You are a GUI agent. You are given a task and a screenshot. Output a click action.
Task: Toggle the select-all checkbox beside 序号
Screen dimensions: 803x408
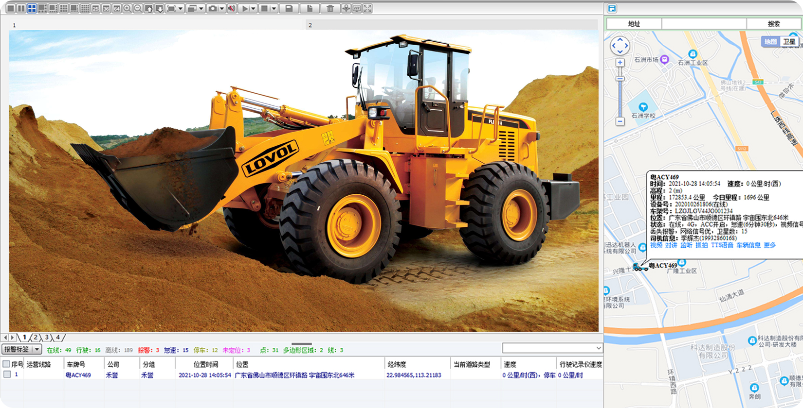[x=6, y=364]
